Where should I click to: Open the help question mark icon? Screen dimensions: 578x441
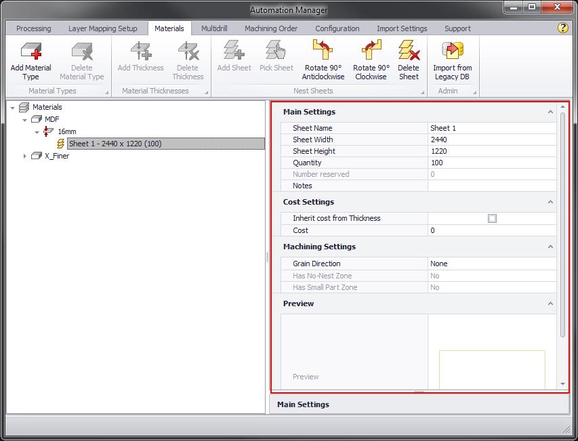[563, 28]
